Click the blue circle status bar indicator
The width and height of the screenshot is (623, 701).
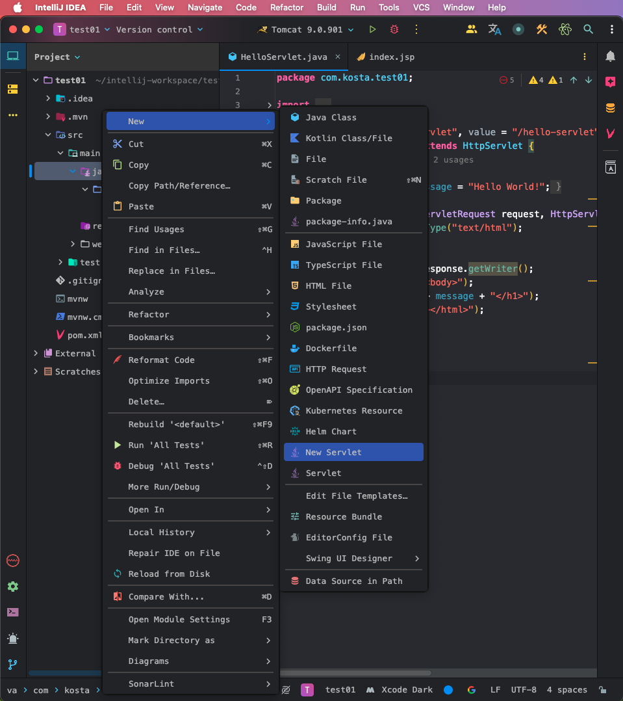coord(448,690)
